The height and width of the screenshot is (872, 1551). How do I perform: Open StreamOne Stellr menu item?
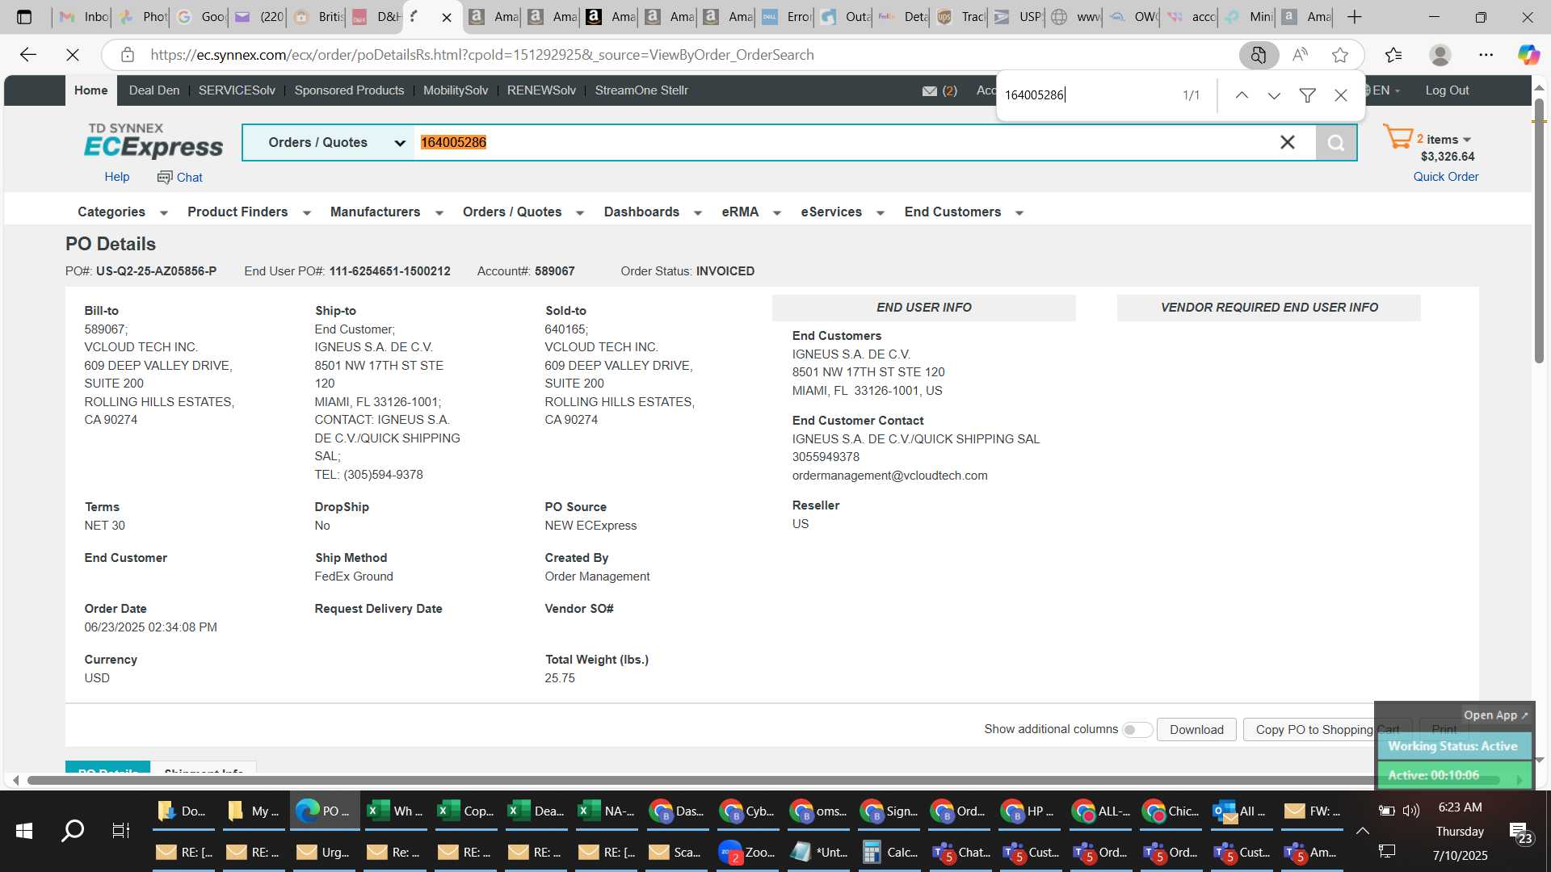click(x=641, y=90)
